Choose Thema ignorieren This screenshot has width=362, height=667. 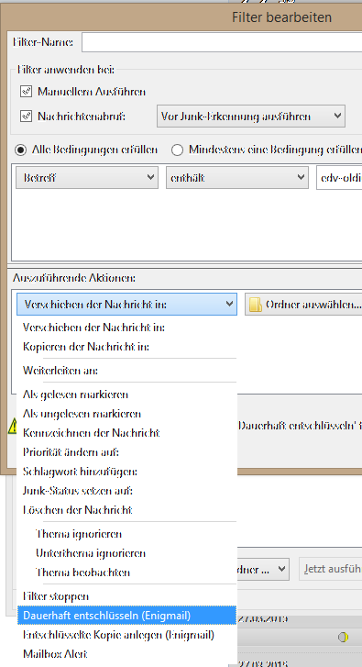tap(127, 534)
